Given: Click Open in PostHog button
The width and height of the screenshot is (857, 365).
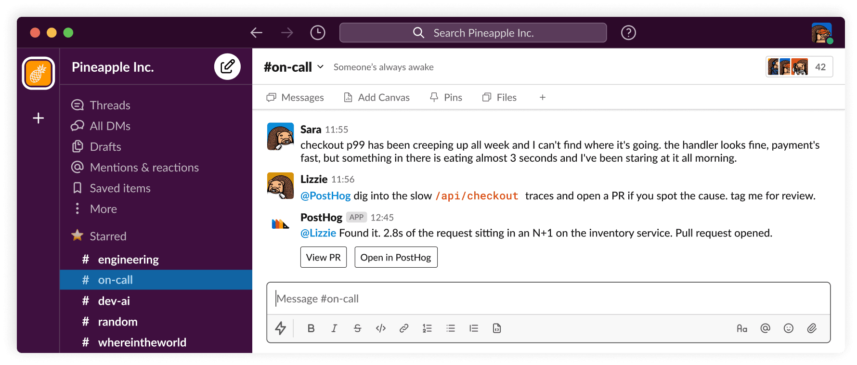Looking at the screenshot, I should (396, 257).
